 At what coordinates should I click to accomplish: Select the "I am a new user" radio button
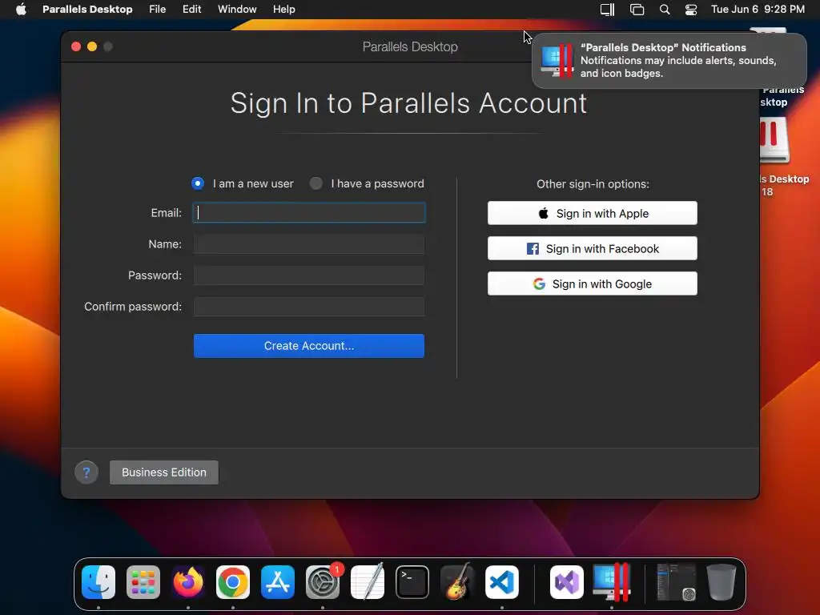198,183
